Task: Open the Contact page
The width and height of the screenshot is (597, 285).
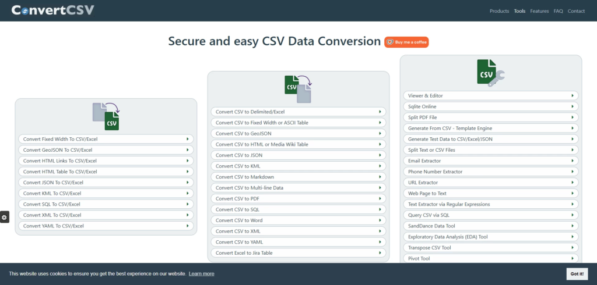Action: click(x=576, y=11)
